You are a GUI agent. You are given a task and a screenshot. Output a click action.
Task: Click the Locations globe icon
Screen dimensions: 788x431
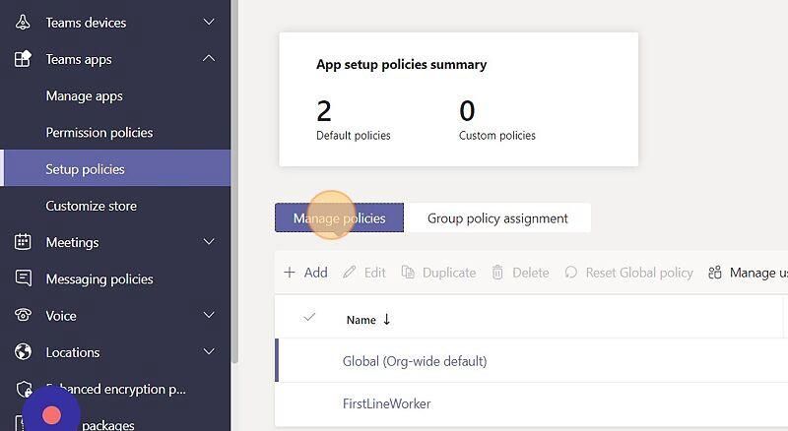[x=23, y=351]
